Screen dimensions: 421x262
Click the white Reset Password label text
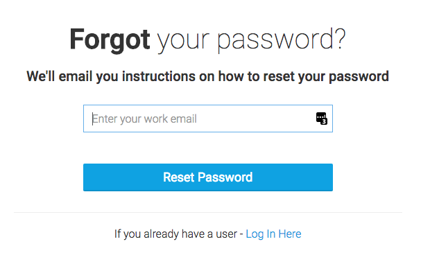[x=208, y=177]
